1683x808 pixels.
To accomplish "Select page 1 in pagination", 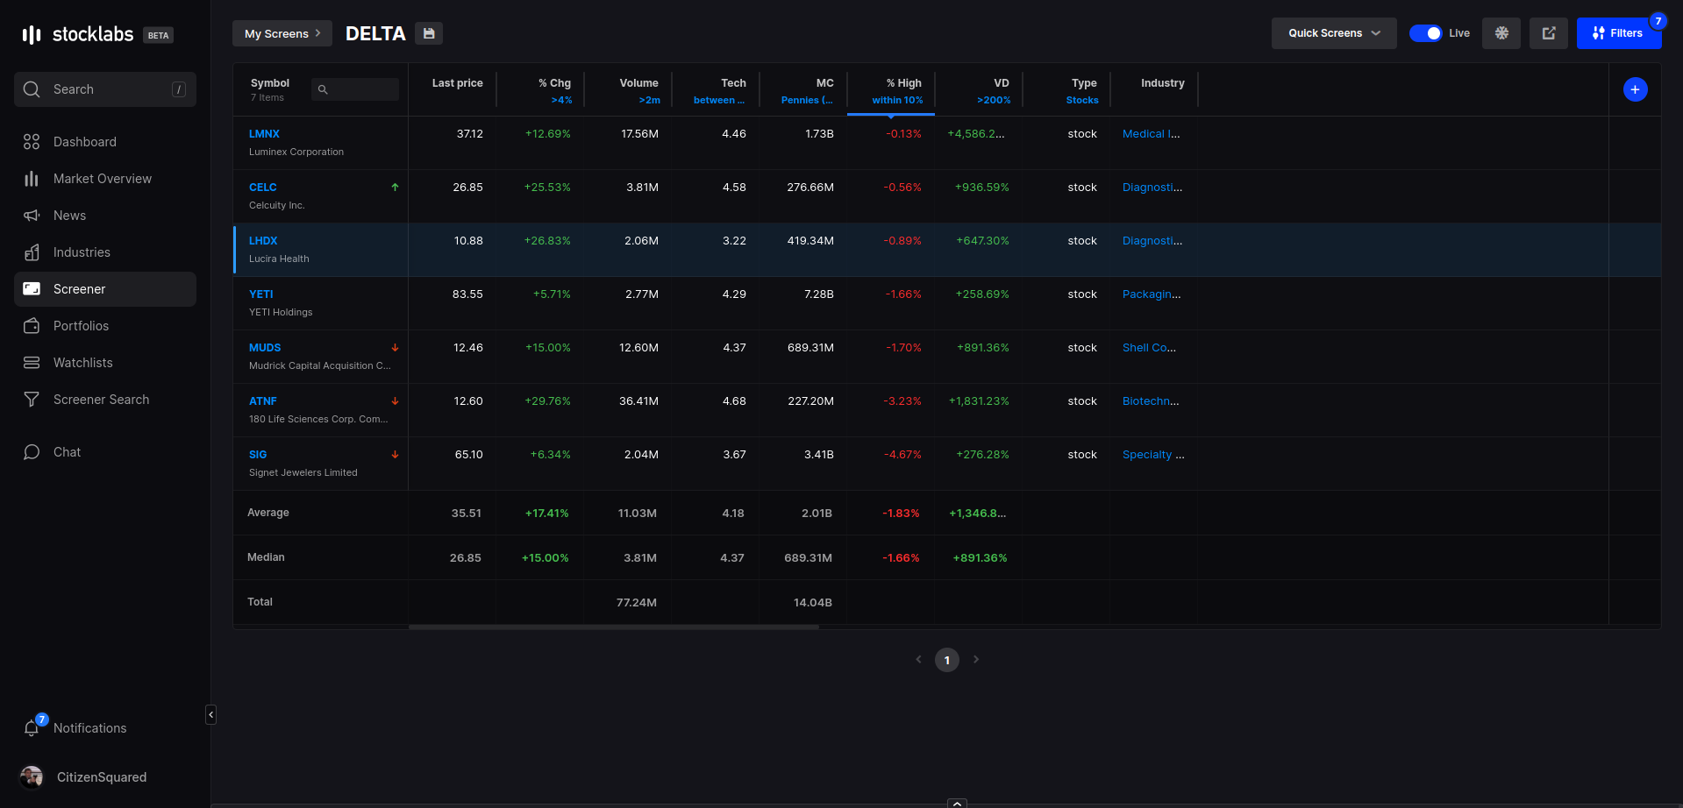I will pyautogui.click(x=947, y=660).
